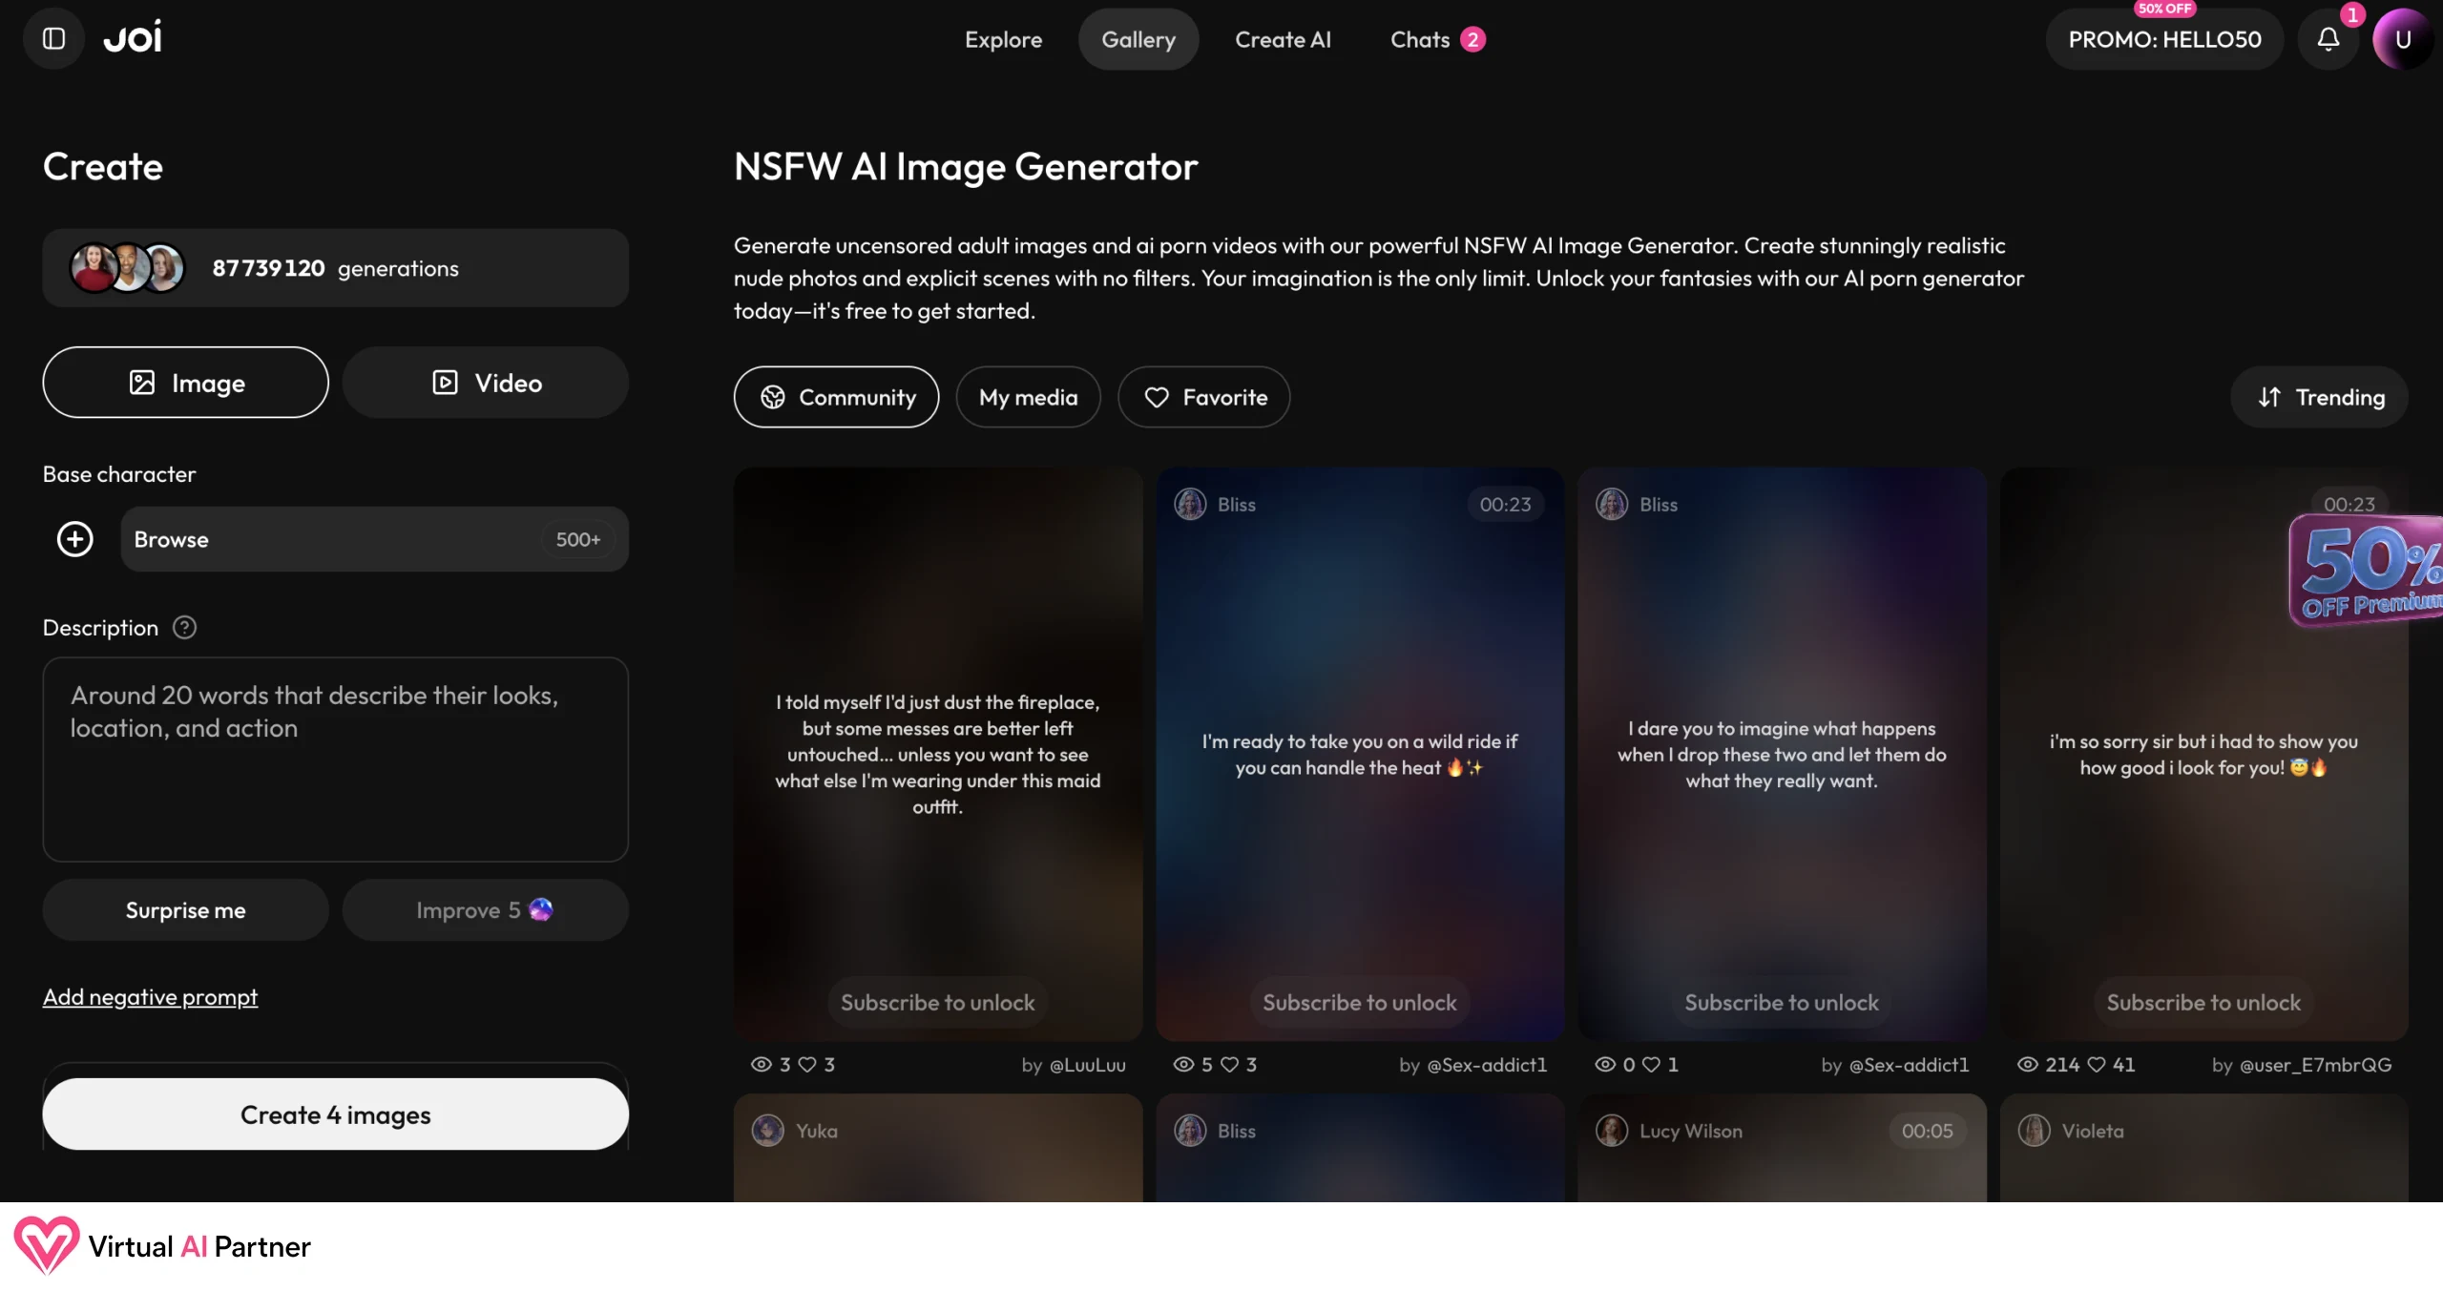Viewport: 2443px width, 1291px height.
Task: Click the Virtual AI Partner heart logo
Action: [46, 1245]
